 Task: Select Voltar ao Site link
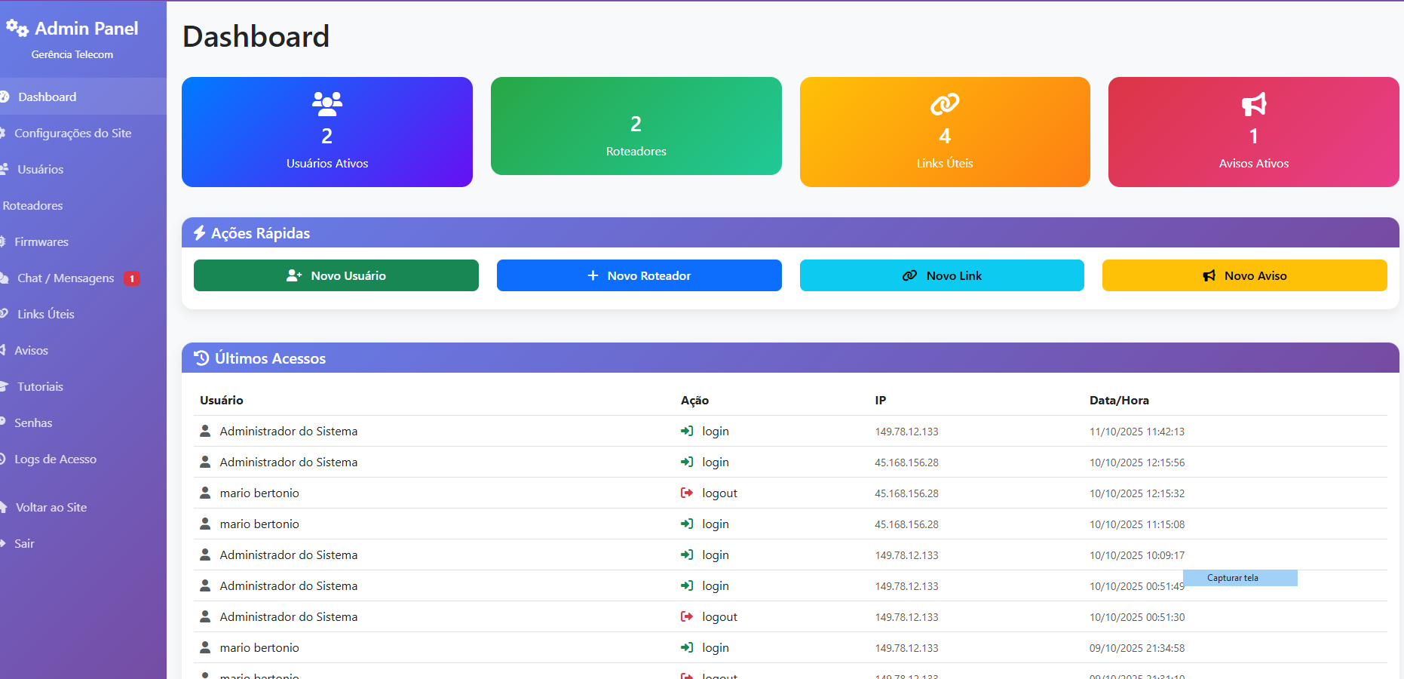(x=51, y=508)
